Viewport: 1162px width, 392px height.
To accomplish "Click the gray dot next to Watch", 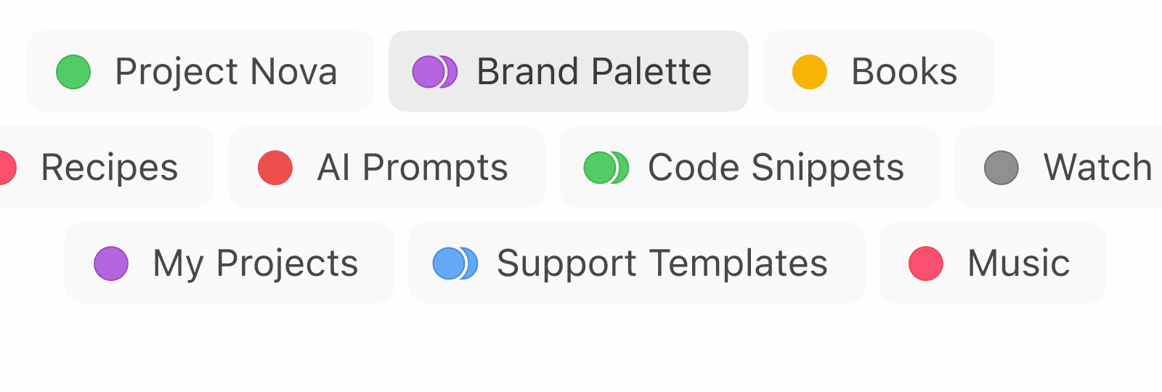I will pos(1001,168).
